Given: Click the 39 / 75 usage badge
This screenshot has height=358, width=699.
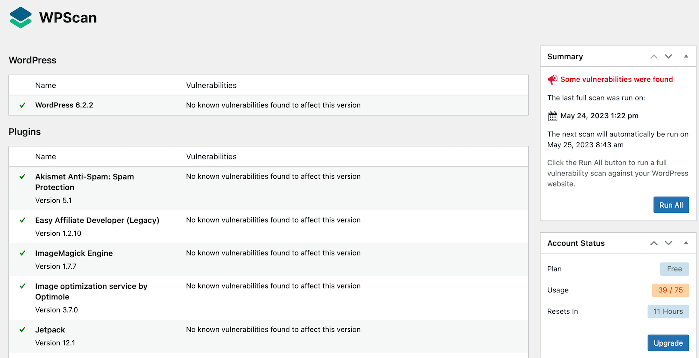Looking at the screenshot, I should point(670,290).
